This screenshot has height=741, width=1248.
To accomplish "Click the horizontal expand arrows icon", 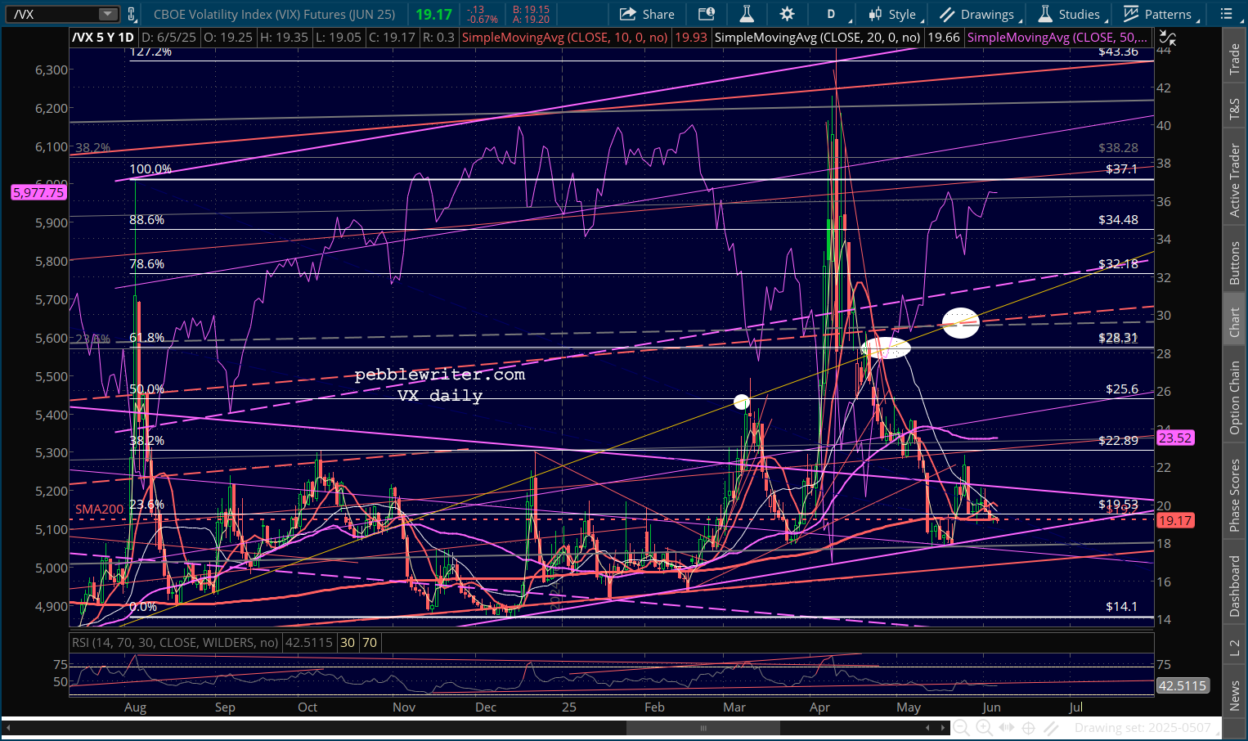I will click(x=1007, y=728).
